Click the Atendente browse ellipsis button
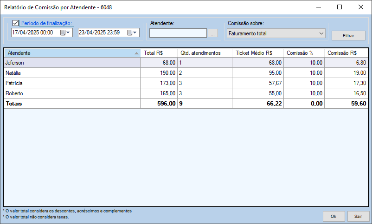This screenshot has height=224, width=372. 213,33
